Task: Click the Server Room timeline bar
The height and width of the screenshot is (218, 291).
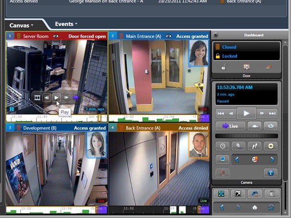Action: click(x=56, y=118)
